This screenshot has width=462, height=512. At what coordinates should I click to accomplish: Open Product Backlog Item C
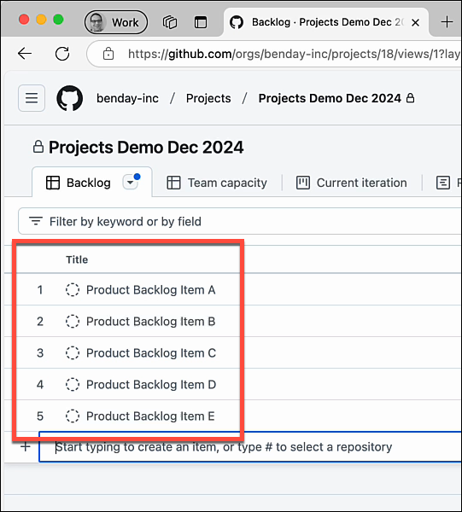point(151,353)
